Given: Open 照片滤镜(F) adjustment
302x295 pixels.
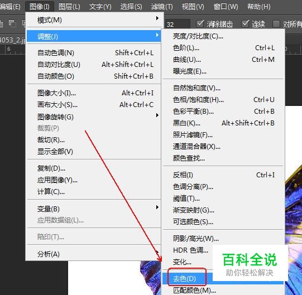Looking at the screenshot, I should 223,135.
